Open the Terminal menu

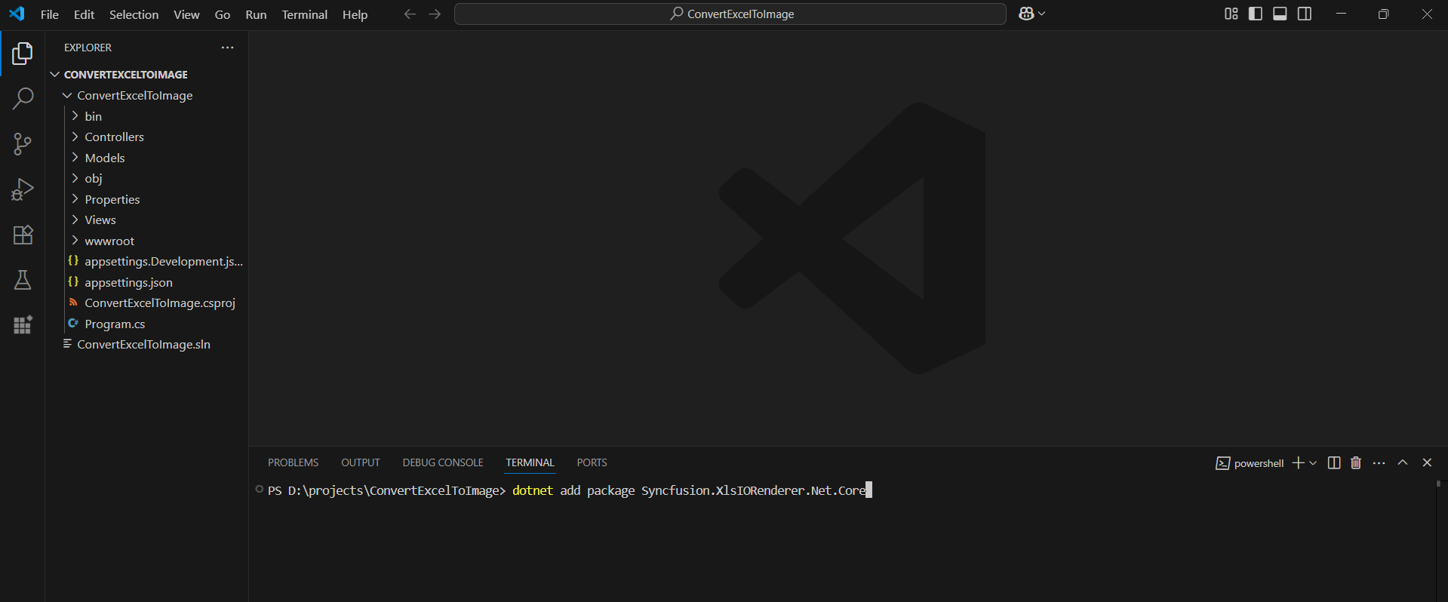click(305, 14)
